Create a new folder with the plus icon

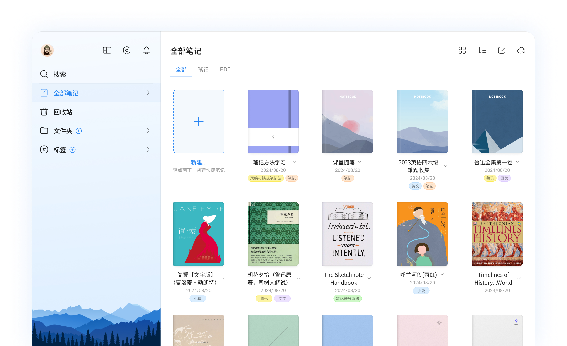(79, 131)
